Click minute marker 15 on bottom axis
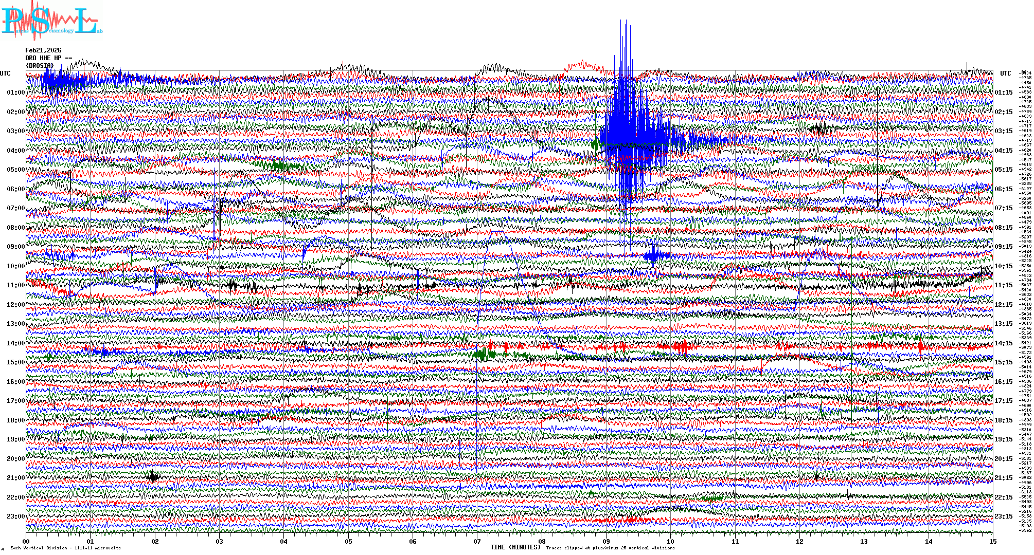This screenshot has height=555, width=1034. click(992, 541)
